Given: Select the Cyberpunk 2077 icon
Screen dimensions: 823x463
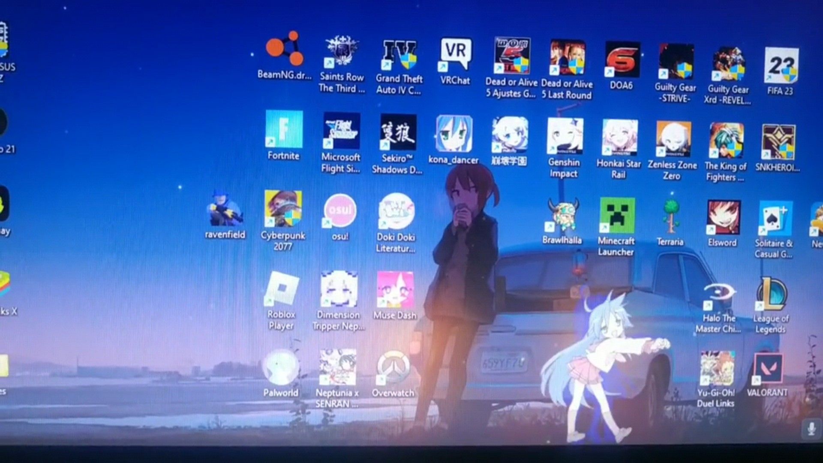Looking at the screenshot, I should pyautogui.click(x=283, y=209).
